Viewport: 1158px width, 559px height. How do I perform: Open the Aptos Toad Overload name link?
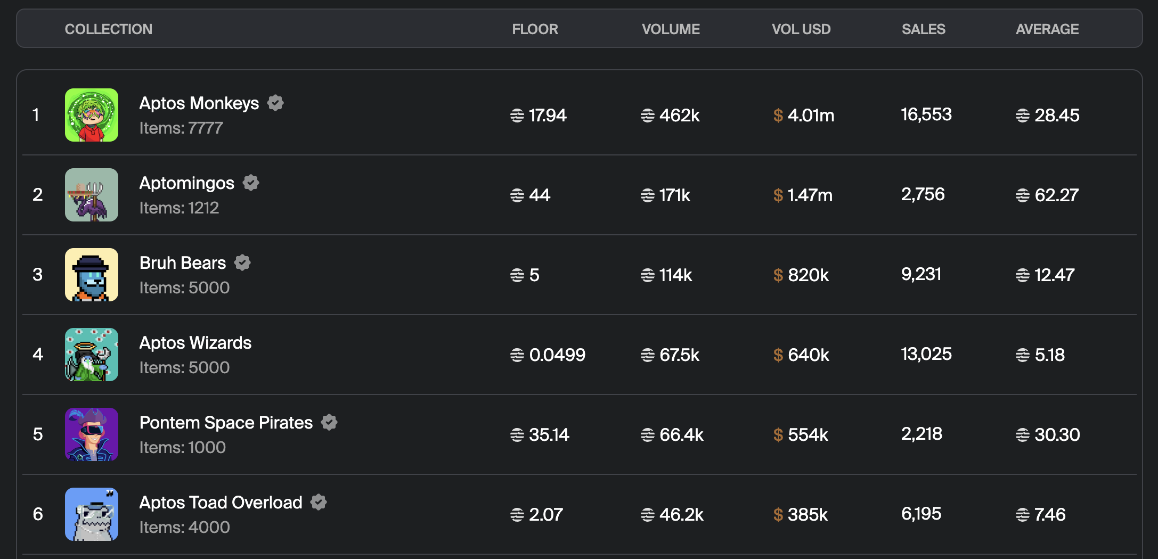click(221, 503)
